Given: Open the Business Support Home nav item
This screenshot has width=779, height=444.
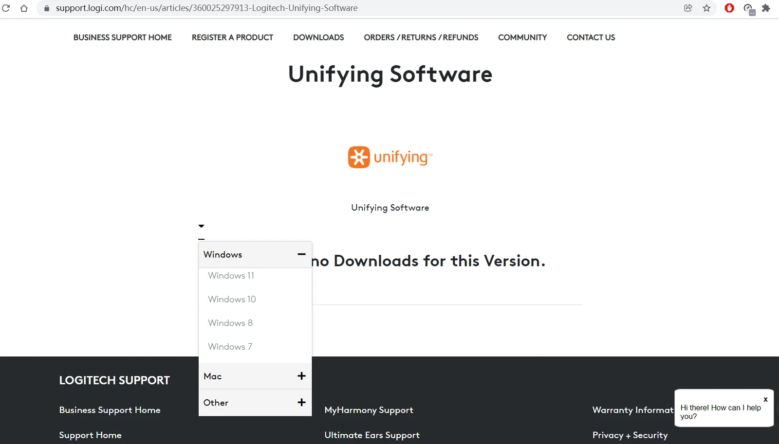Looking at the screenshot, I should (123, 37).
